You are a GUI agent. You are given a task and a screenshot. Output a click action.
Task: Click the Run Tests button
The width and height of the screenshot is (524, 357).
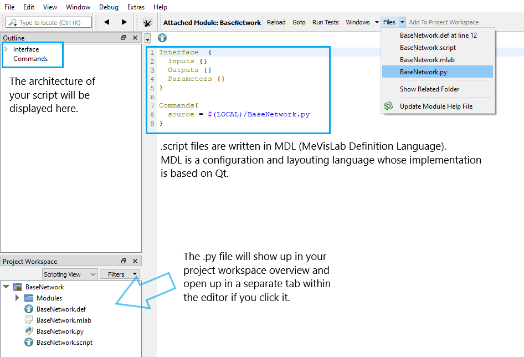point(325,22)
